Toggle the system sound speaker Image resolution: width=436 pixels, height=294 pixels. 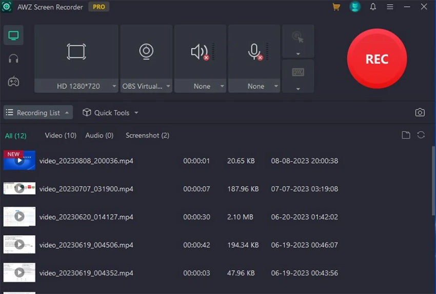click(199, 52)
